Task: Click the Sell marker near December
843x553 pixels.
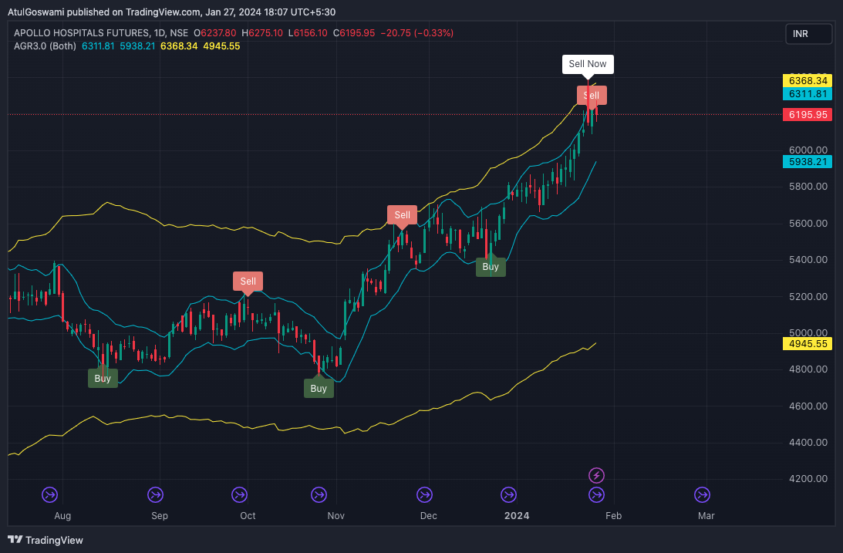Action: (x=402, y=215)
